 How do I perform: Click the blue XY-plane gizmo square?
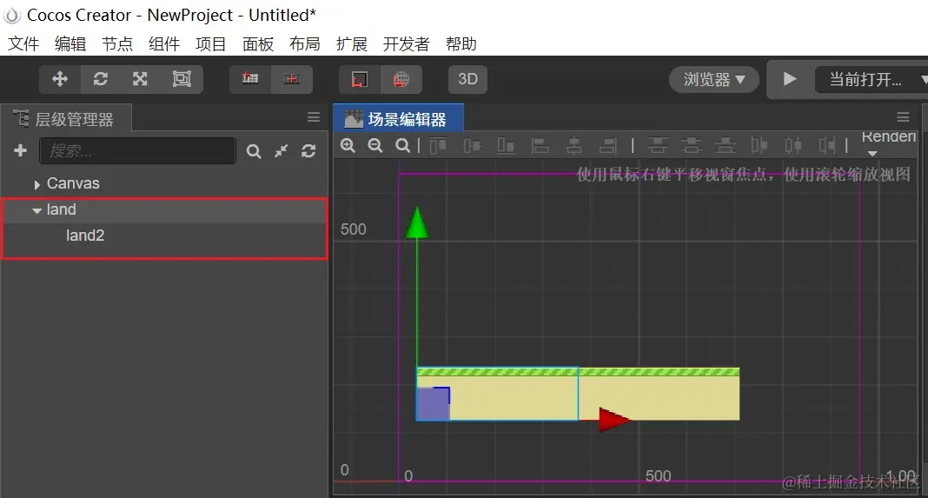coord(434,404)
